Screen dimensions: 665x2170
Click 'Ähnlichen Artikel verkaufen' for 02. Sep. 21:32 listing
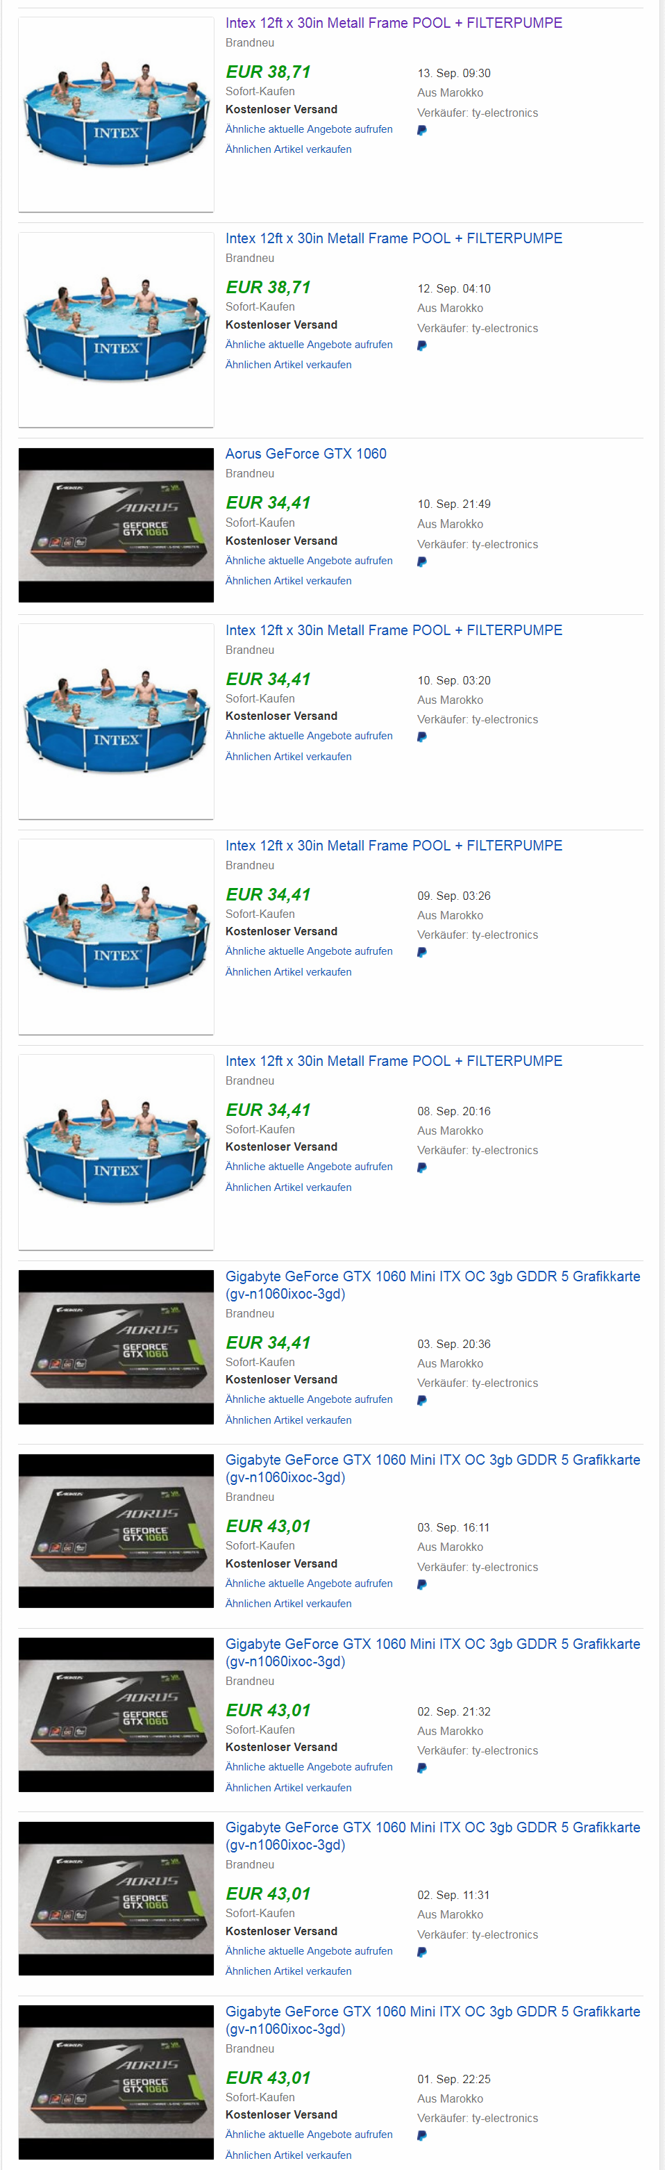(288, 1788)
